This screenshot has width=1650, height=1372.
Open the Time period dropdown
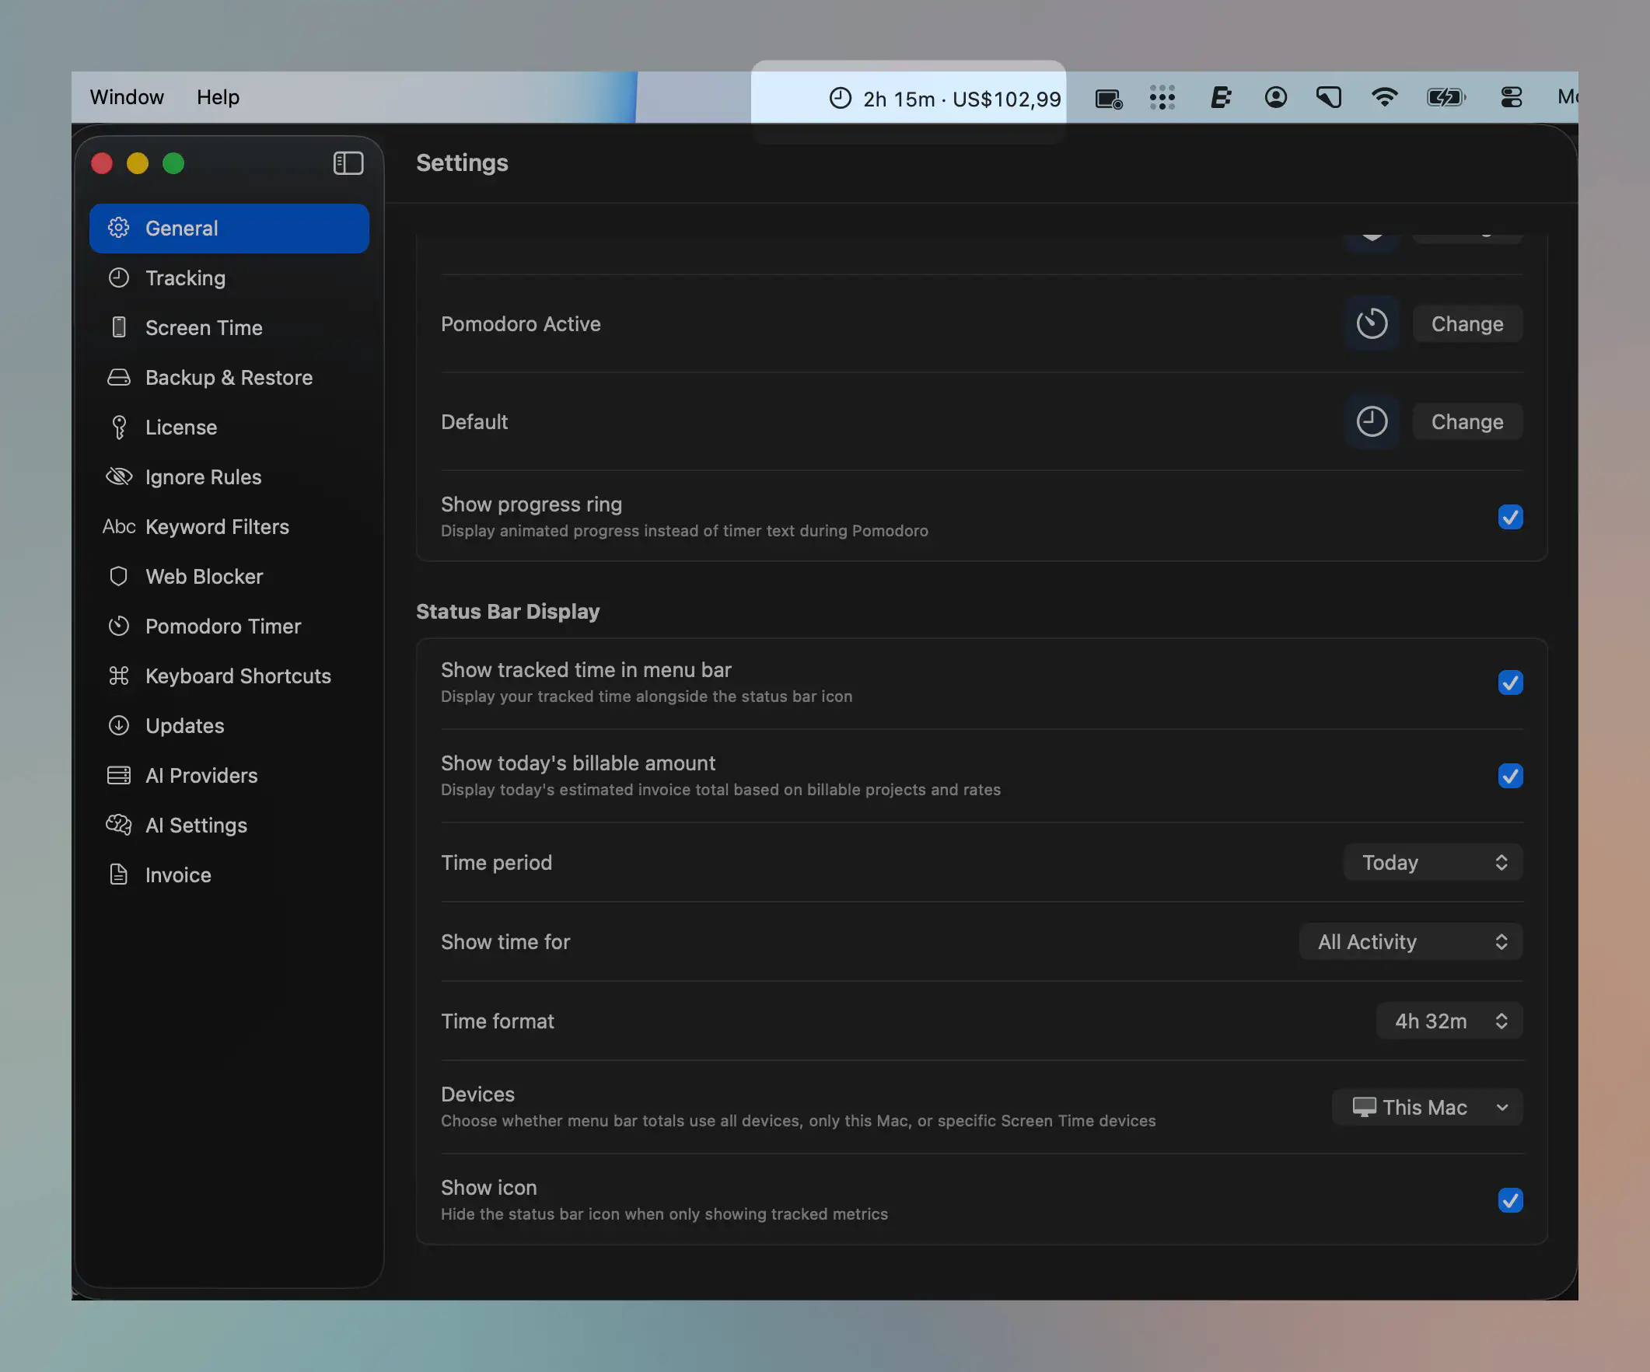point(1433,862)
